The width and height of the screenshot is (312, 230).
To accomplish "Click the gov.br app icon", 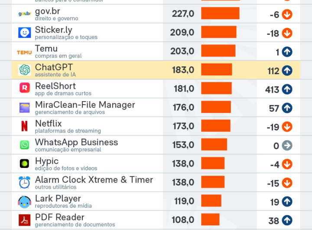I will point(24,14).
